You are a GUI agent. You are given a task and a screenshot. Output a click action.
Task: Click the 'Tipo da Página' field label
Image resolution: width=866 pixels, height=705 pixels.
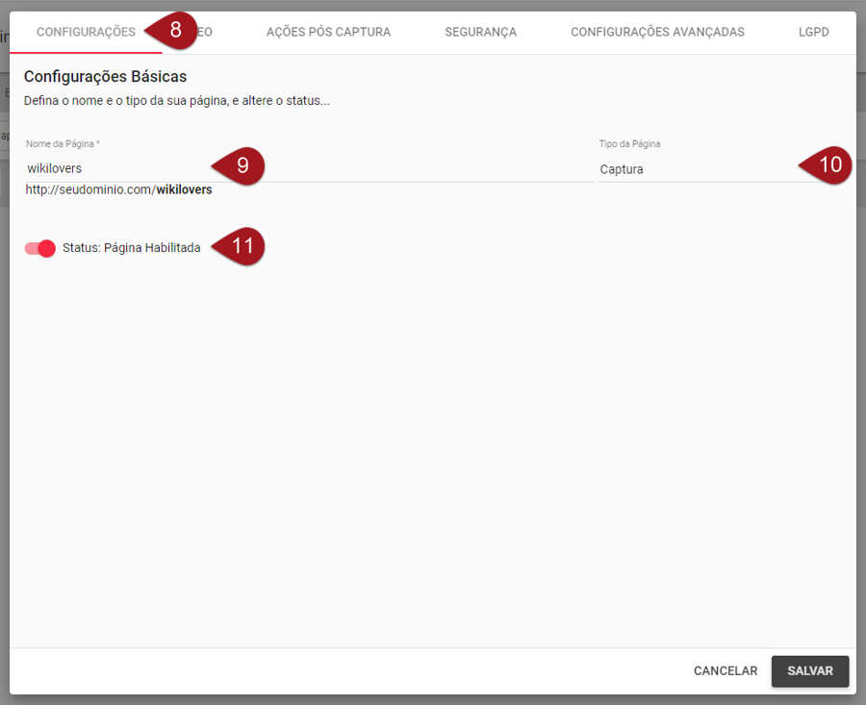629,144
